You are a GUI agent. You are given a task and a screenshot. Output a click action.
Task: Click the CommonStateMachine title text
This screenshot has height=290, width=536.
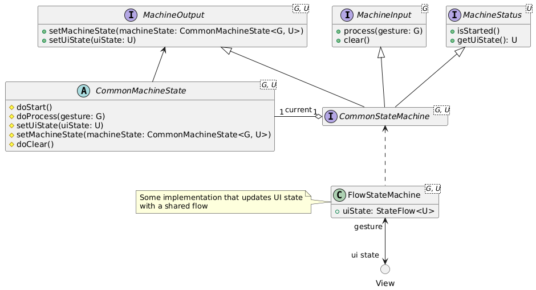pyautogui.click(x=384, y=116)
